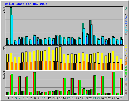Click the day 20 label on x-axis
The width and height of the screenshot is (129, 101).
(x=79, y=98)
